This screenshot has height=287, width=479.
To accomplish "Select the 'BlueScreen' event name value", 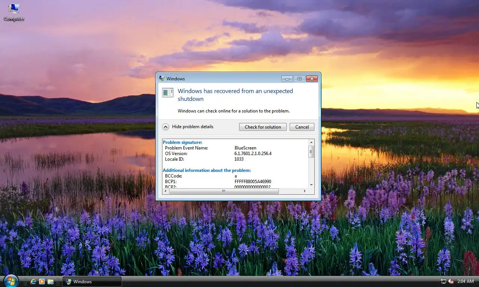I will (x=245, y=148).
